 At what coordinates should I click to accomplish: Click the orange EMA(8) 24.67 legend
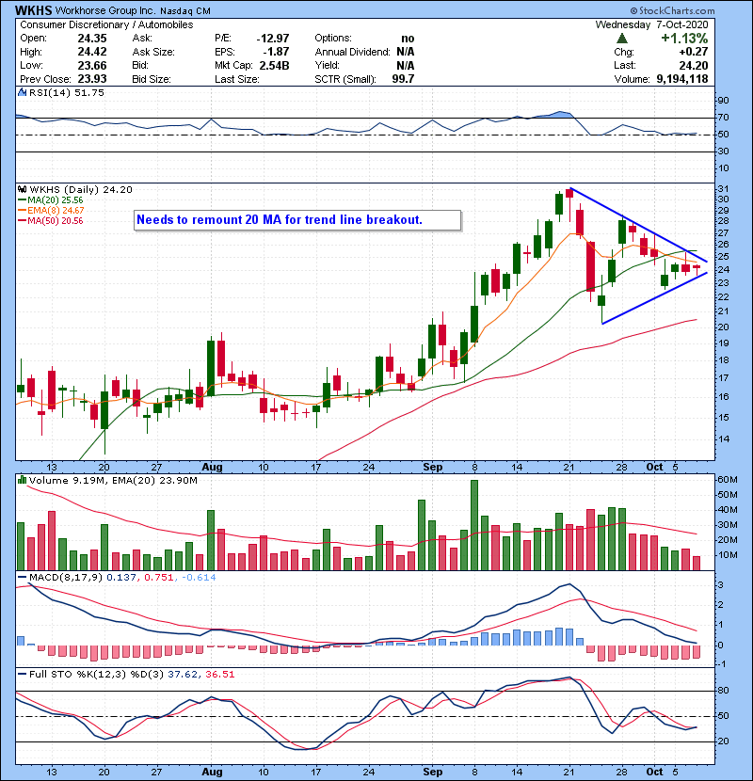pos(51,211)
